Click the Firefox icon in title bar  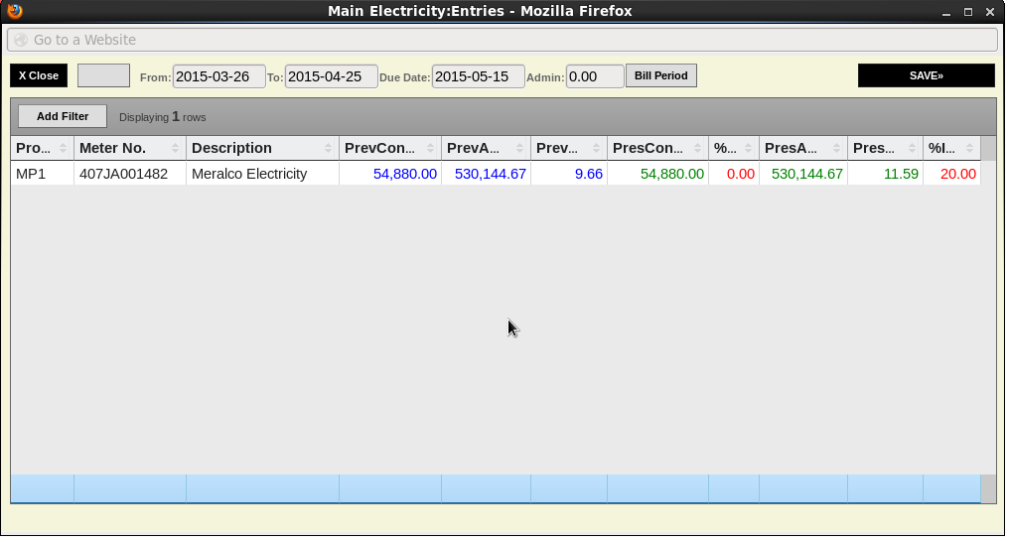point(14,12)
